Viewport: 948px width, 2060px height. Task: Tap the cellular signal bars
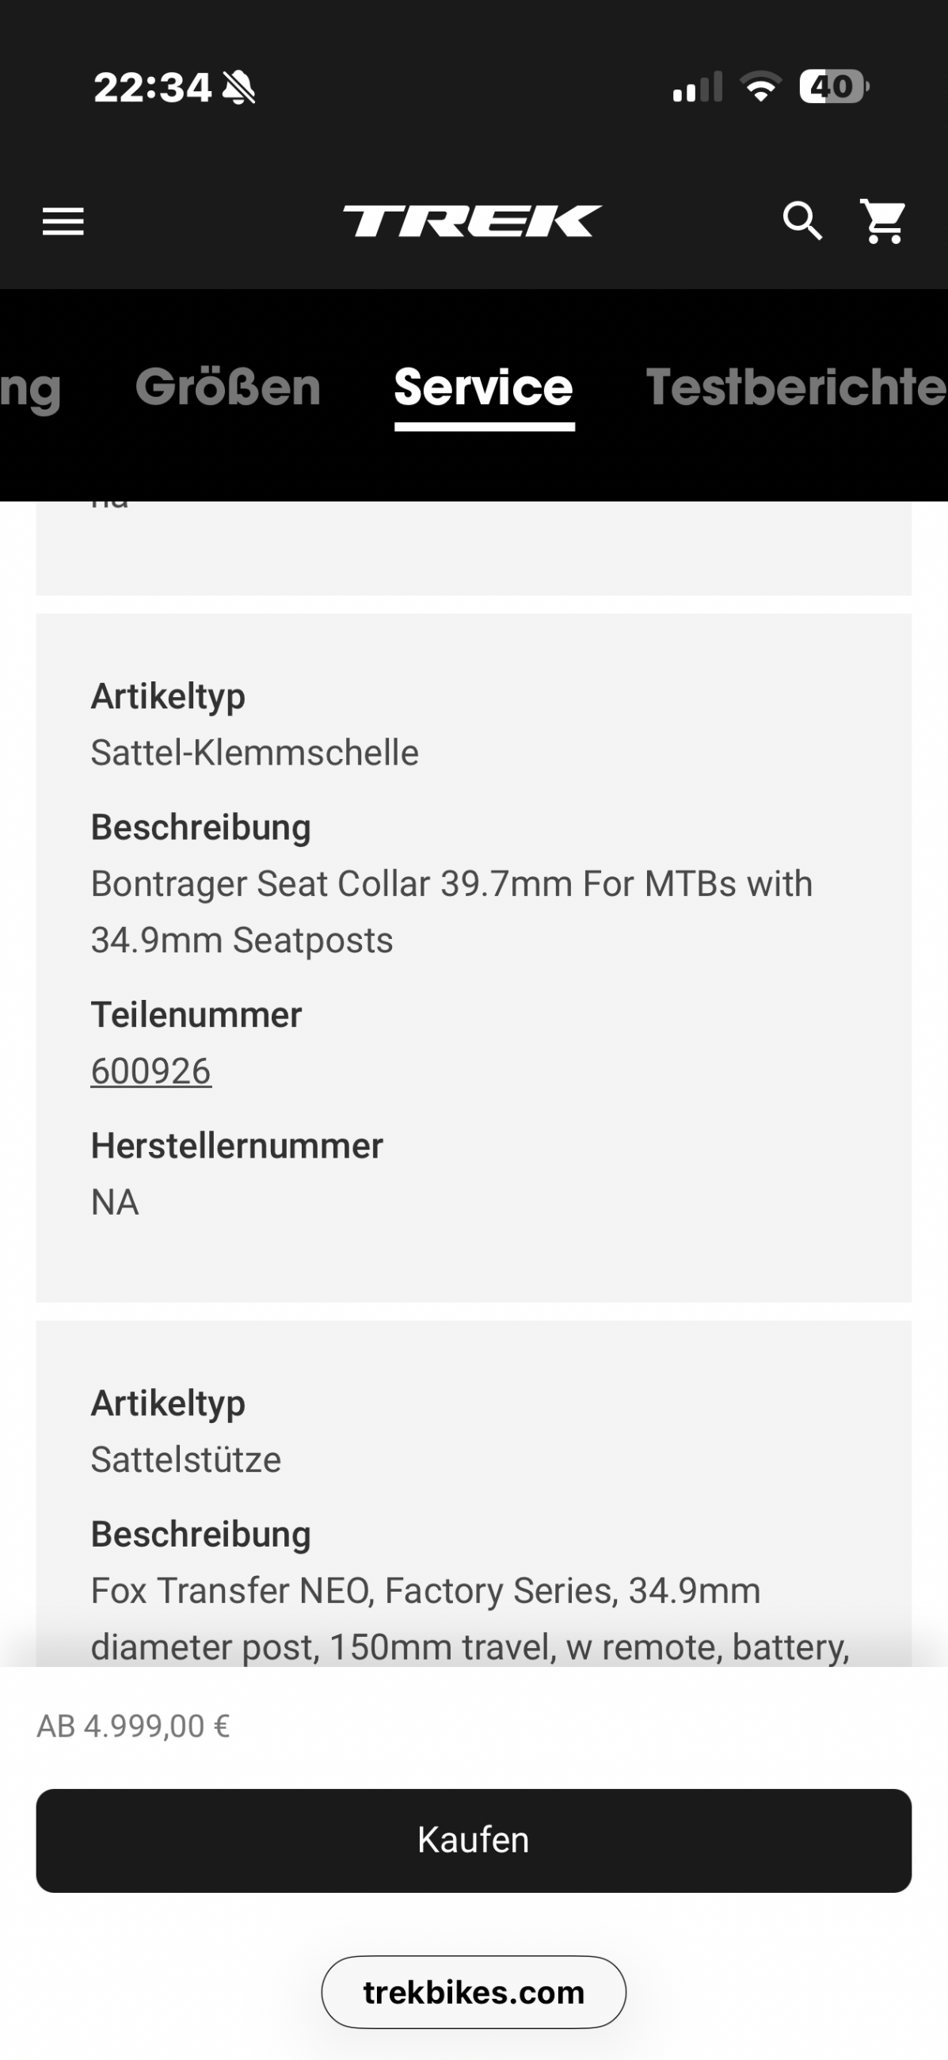[x=697, y=87]
